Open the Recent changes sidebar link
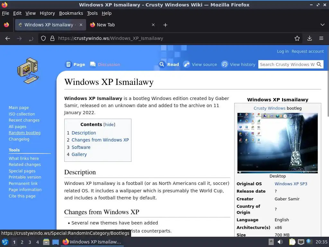329x247 pixels. (24, 120)
